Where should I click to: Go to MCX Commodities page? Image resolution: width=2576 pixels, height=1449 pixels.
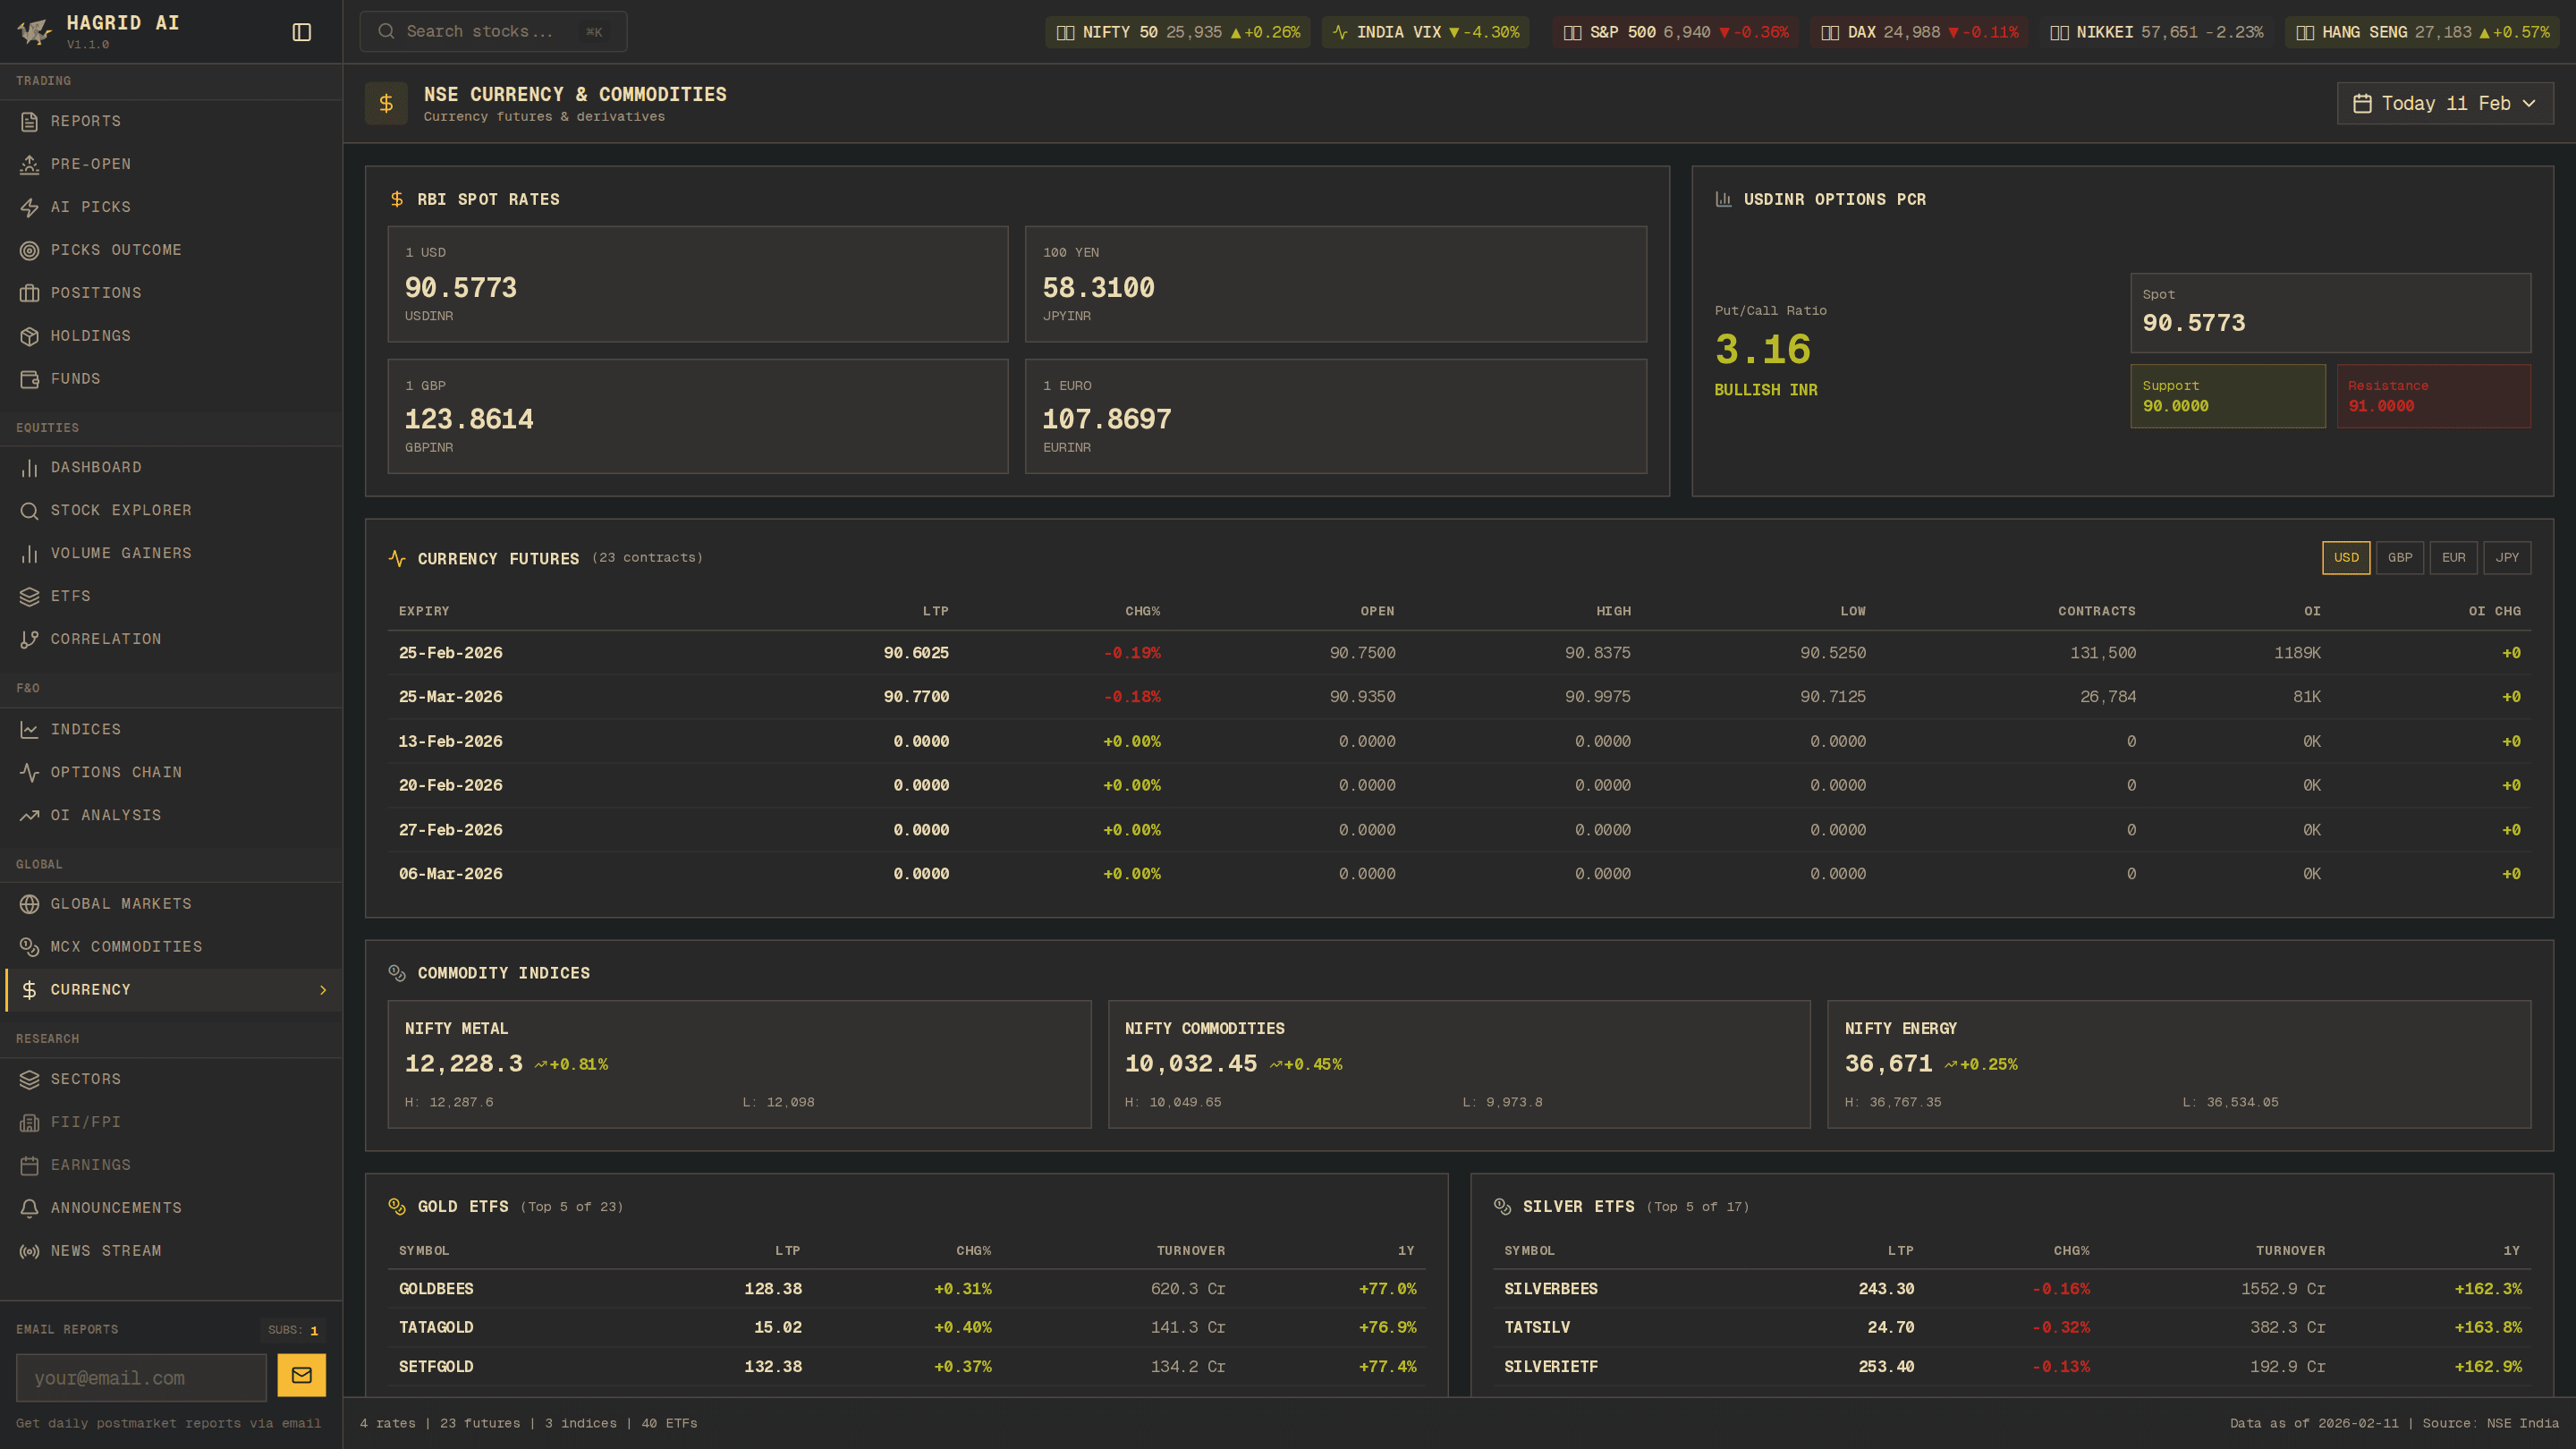click(x=126, y=946)
